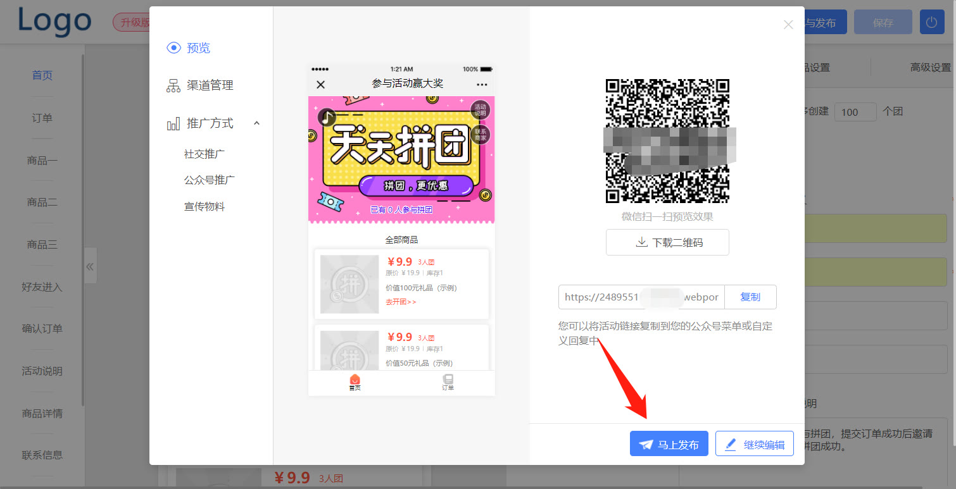Click 好友进入 in the left page list
The height and width of the screenshot is (489, 956).
pyautogui.click(x=42, y=287)
